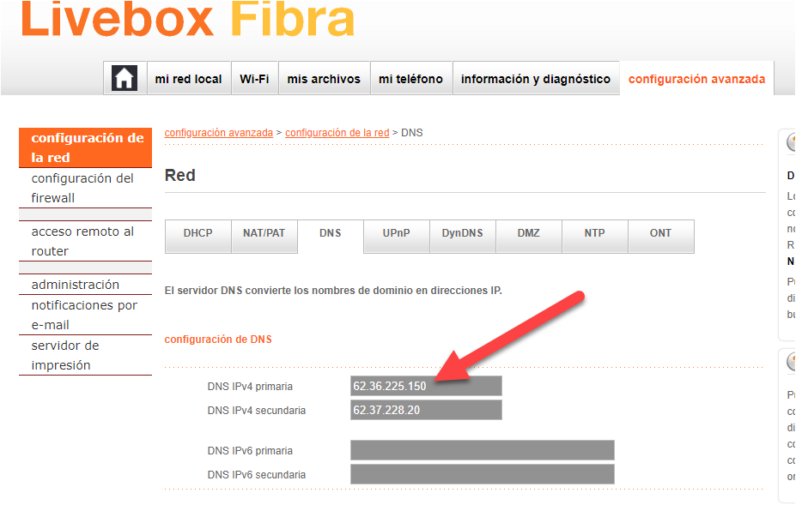Screen dimensions: 796x523
Task: Click the DNS IPv4 primaria field
Action: click(426, 386)
